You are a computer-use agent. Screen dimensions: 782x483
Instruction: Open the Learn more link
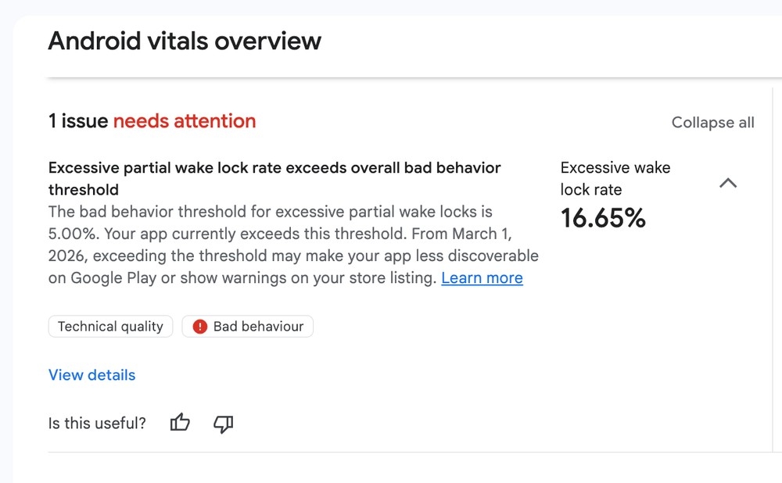[482, 278]
